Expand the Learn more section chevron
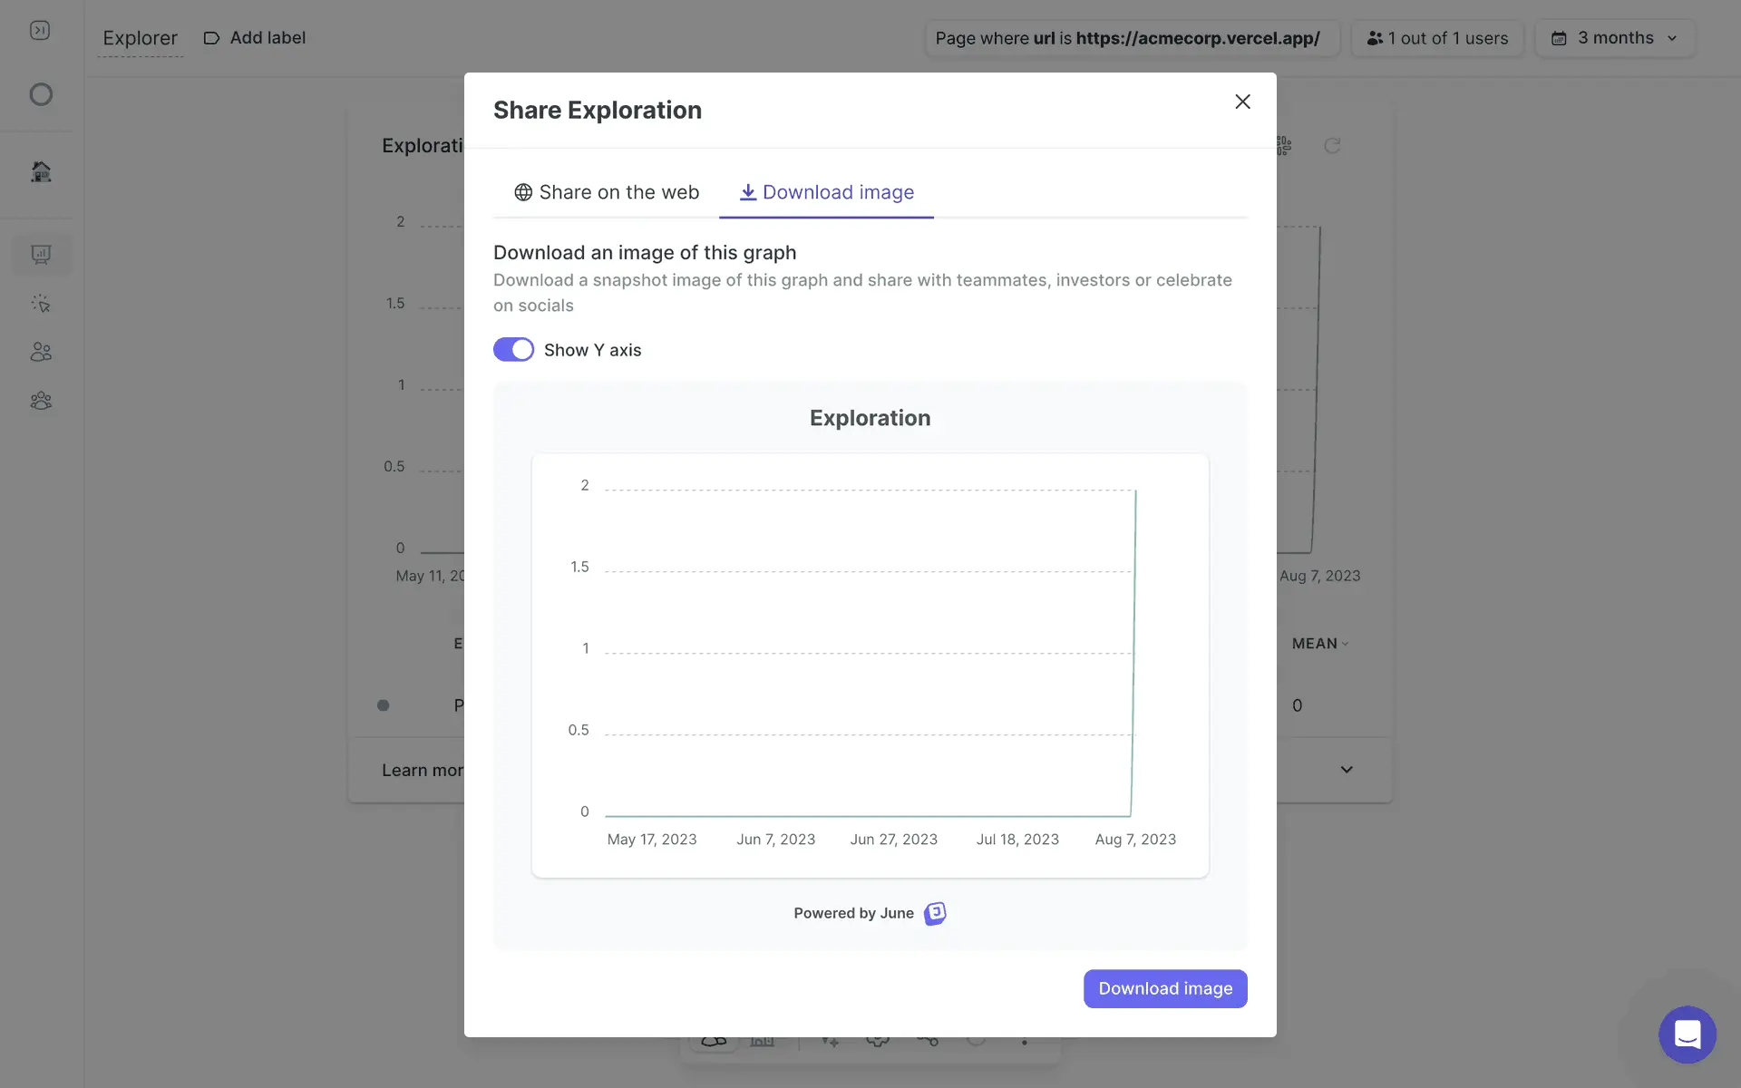The height and width of the screenshot is (1088, 1741). 1347,770
